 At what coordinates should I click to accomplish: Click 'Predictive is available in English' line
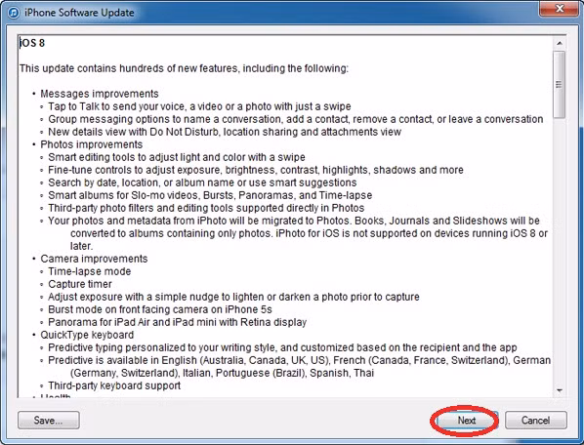tap(300, 367)
